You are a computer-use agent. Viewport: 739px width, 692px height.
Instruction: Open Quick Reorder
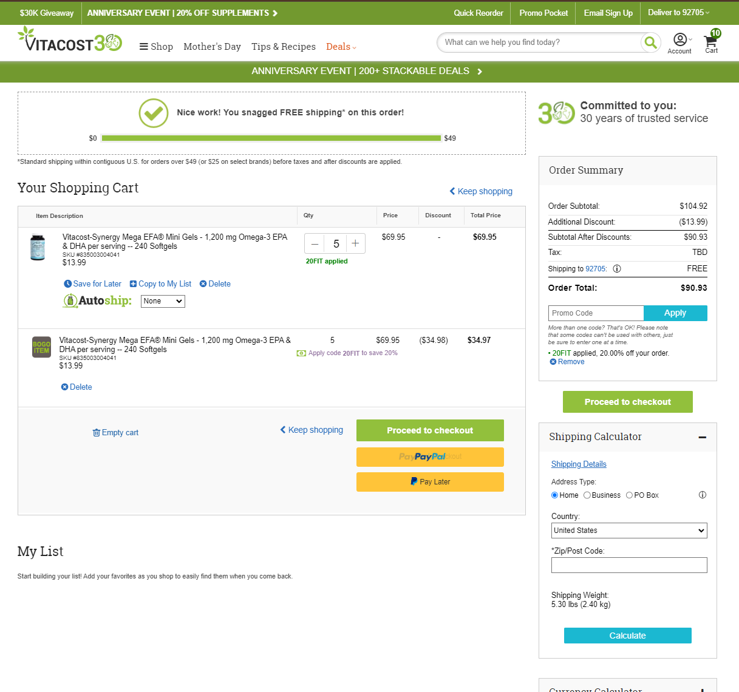[x=478, y=13]
